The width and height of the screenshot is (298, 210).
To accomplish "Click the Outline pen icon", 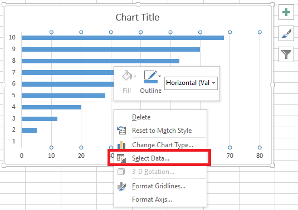I will (x=151, y=77).
